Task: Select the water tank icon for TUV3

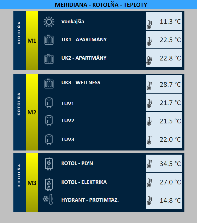Action: pos(49,140)
